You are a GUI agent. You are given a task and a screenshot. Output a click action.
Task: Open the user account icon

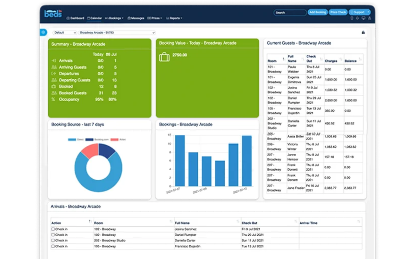tap(369, 18)
